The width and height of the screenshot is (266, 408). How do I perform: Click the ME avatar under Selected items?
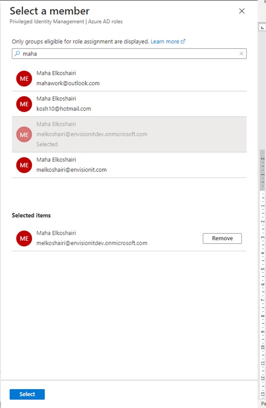(24, 238)
